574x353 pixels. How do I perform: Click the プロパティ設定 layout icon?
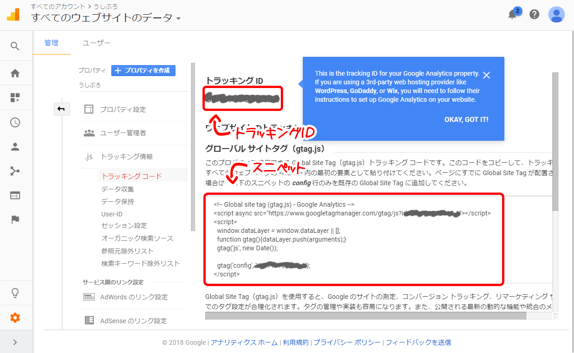pyautogui.click(x=89, y=110)
